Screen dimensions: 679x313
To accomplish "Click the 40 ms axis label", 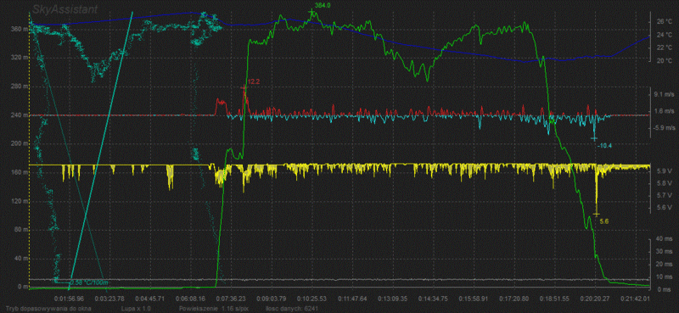I will click(x=664, y=239).
